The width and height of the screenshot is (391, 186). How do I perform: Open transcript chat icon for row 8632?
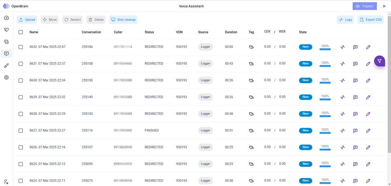(x=355, y=47)
